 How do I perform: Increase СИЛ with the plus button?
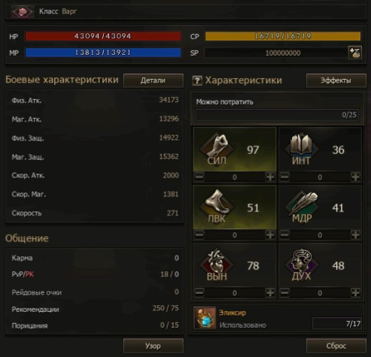270,177
